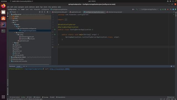
Task: Switch to clientservice-prod.yml editor tab
Action: (114, 12)
